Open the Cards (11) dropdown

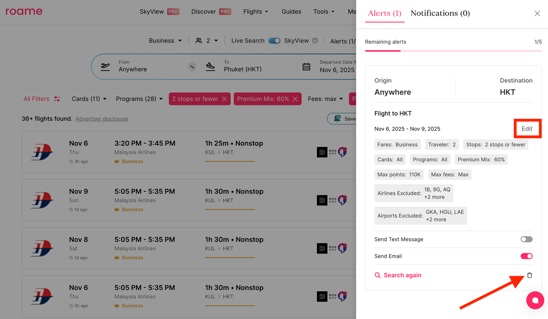89,99
